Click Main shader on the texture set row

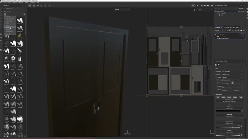(x=241, y=11)
